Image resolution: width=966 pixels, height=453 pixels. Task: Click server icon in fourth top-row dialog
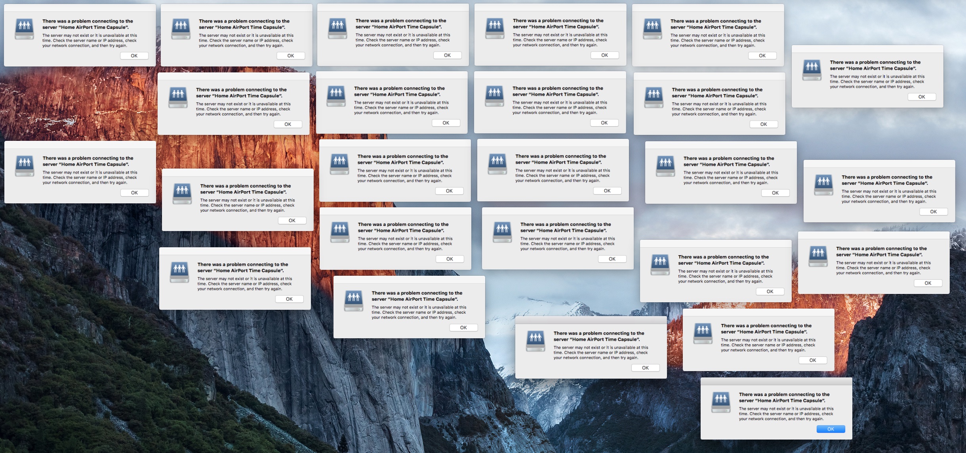click(495, 29)
